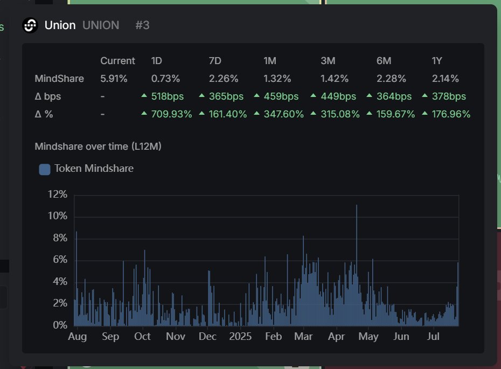The width and height of the screenshot is (501, 369).
Task: Click the up arrow beside 161.40%
Action: point(201,113)
